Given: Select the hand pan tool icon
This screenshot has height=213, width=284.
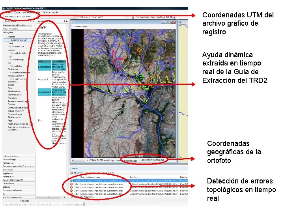Looking at the screenshot, I should tap(180, 22).
